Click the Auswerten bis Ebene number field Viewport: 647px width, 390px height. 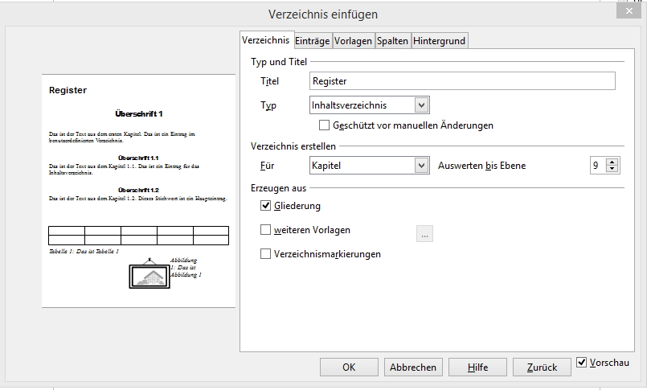tap(598, 166)
